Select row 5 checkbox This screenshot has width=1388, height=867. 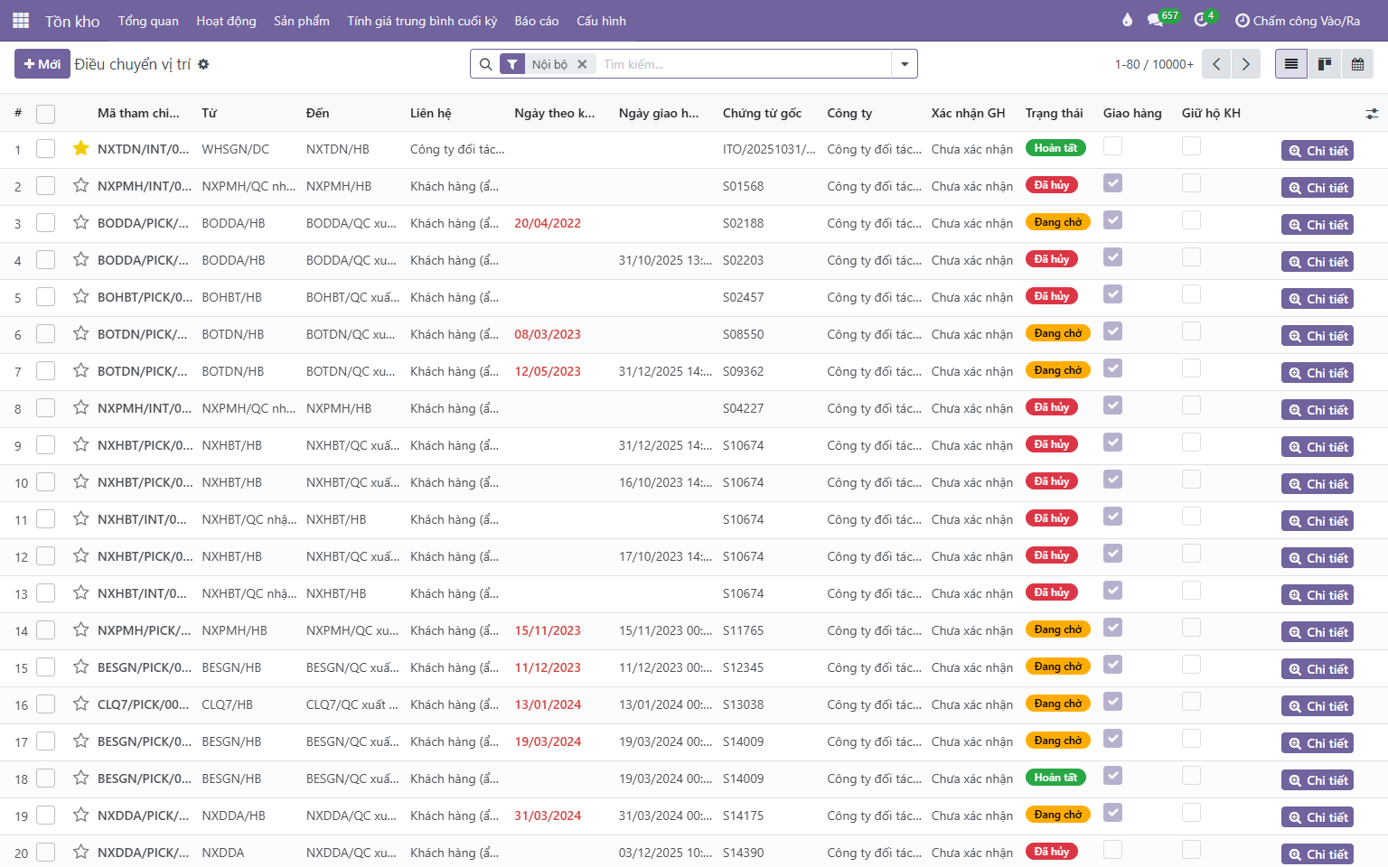pos(46,297)
